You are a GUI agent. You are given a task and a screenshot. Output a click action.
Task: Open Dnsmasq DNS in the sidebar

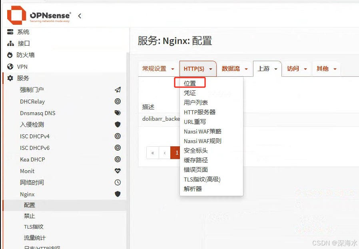38,113
